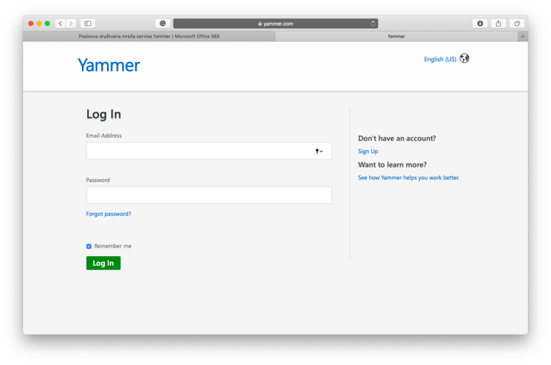This screenshot has width=551, height=365.
Task: Click inside the Password field
Action: 209,195
